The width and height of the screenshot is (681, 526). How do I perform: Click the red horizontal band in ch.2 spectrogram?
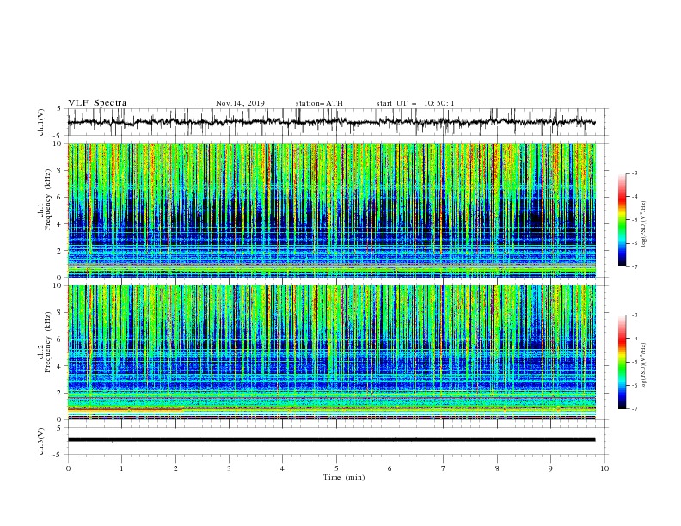click(126, 409)
